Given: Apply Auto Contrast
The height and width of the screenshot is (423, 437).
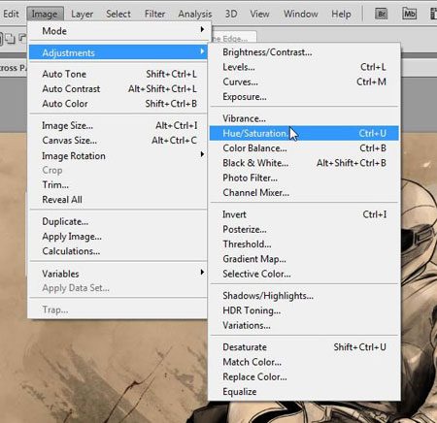Looking at the screenshot, I should (118, 88).
